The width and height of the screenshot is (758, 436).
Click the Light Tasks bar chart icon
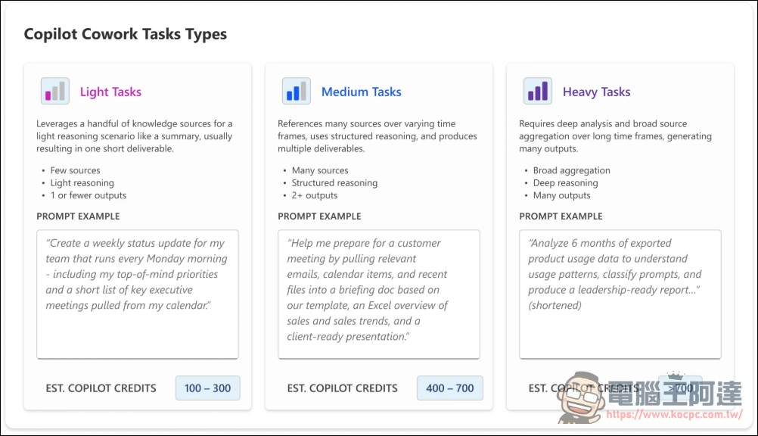[x=54, y=91]
